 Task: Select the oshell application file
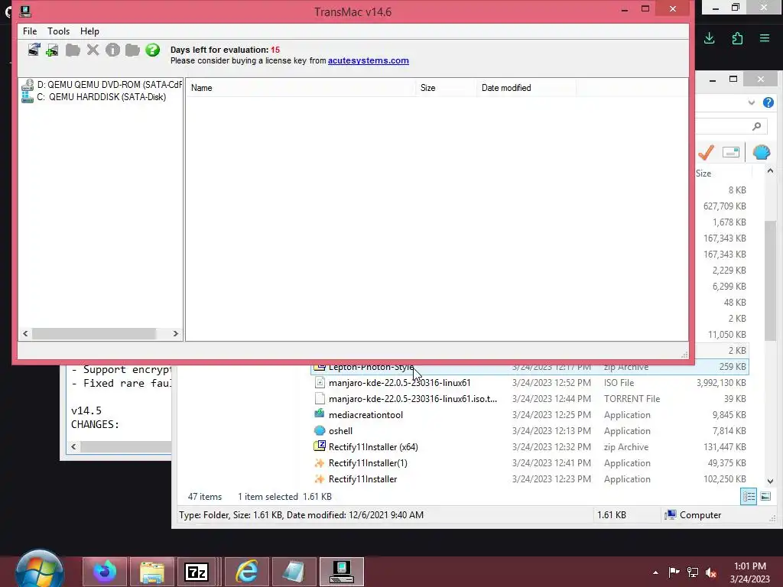tap(530, 431)
